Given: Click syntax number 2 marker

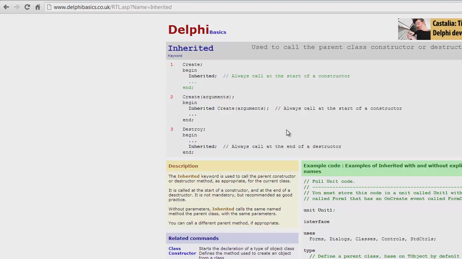Looking at the screenshot, I should 172,97.
